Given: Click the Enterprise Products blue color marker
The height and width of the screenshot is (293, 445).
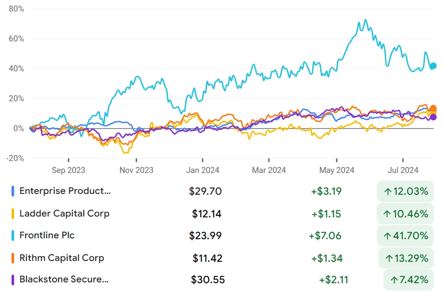Looking at the screenshot, I should [x=13, y=191].
